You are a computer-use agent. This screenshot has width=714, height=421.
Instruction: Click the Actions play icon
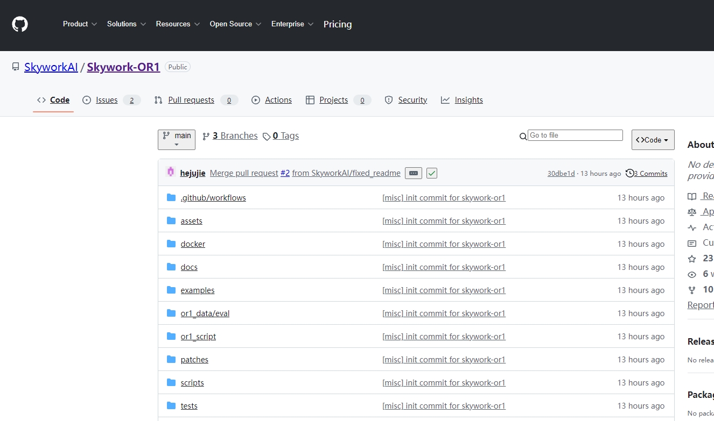(x=256, y=100)
